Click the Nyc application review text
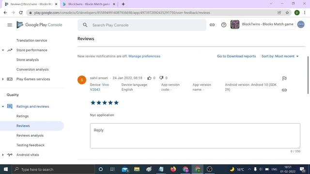 point(102,115)
